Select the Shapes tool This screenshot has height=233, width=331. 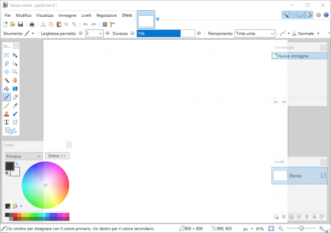11,131
